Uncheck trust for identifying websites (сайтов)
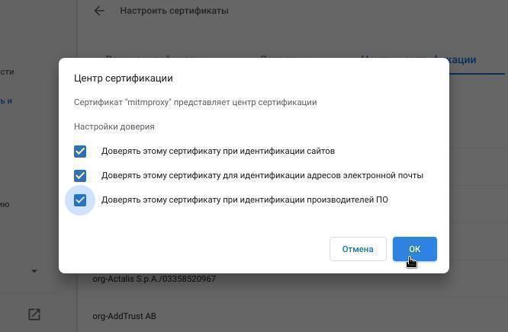The width and height of the screenshot is (508, 332). [80, 151]
